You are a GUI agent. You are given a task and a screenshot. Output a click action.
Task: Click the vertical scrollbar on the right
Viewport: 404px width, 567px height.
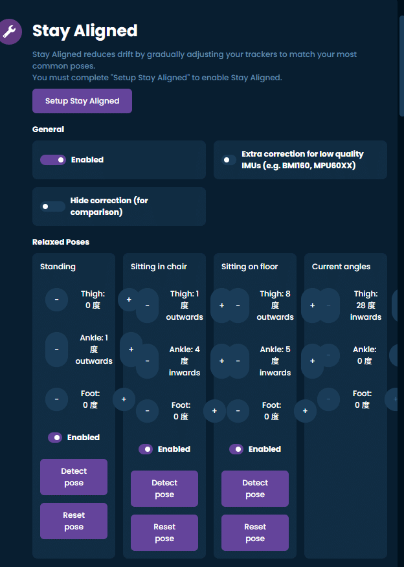(x=401, y=65)
